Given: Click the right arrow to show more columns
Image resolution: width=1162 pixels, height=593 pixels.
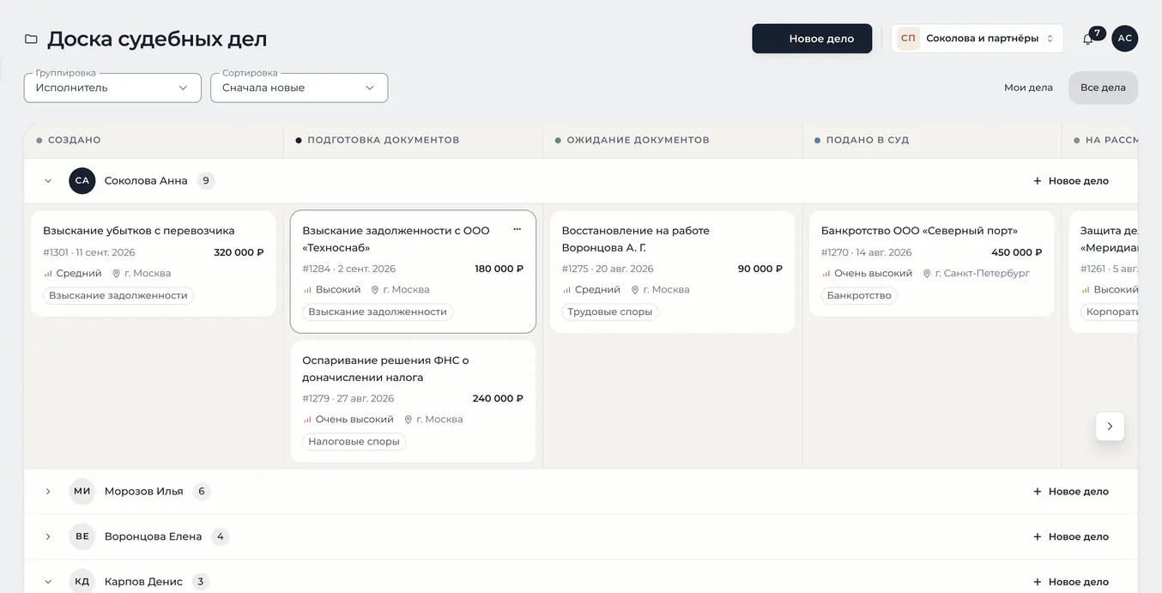Looking at the screenshot, I should coord(1110,427).
